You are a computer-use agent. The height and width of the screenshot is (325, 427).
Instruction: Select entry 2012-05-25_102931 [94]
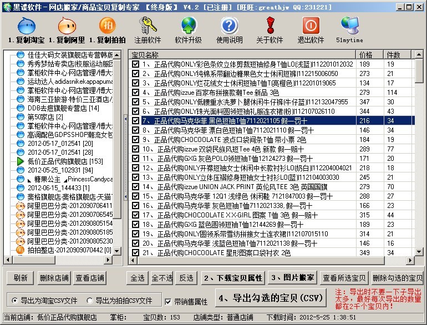point(60,170)
